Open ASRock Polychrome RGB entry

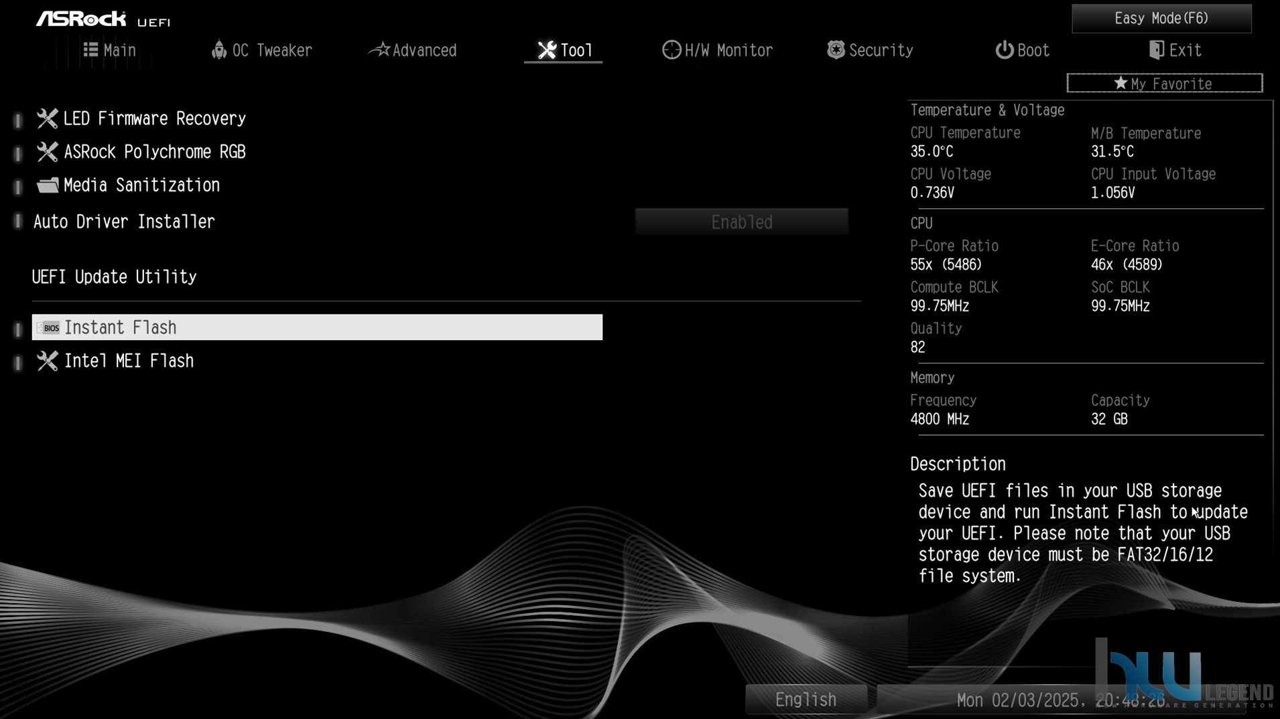[x=155, y=152]
